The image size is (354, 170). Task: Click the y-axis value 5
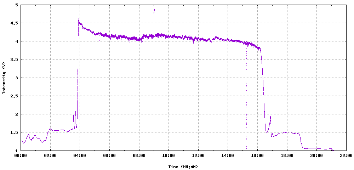pyautogui.click(x=16, y=5)
